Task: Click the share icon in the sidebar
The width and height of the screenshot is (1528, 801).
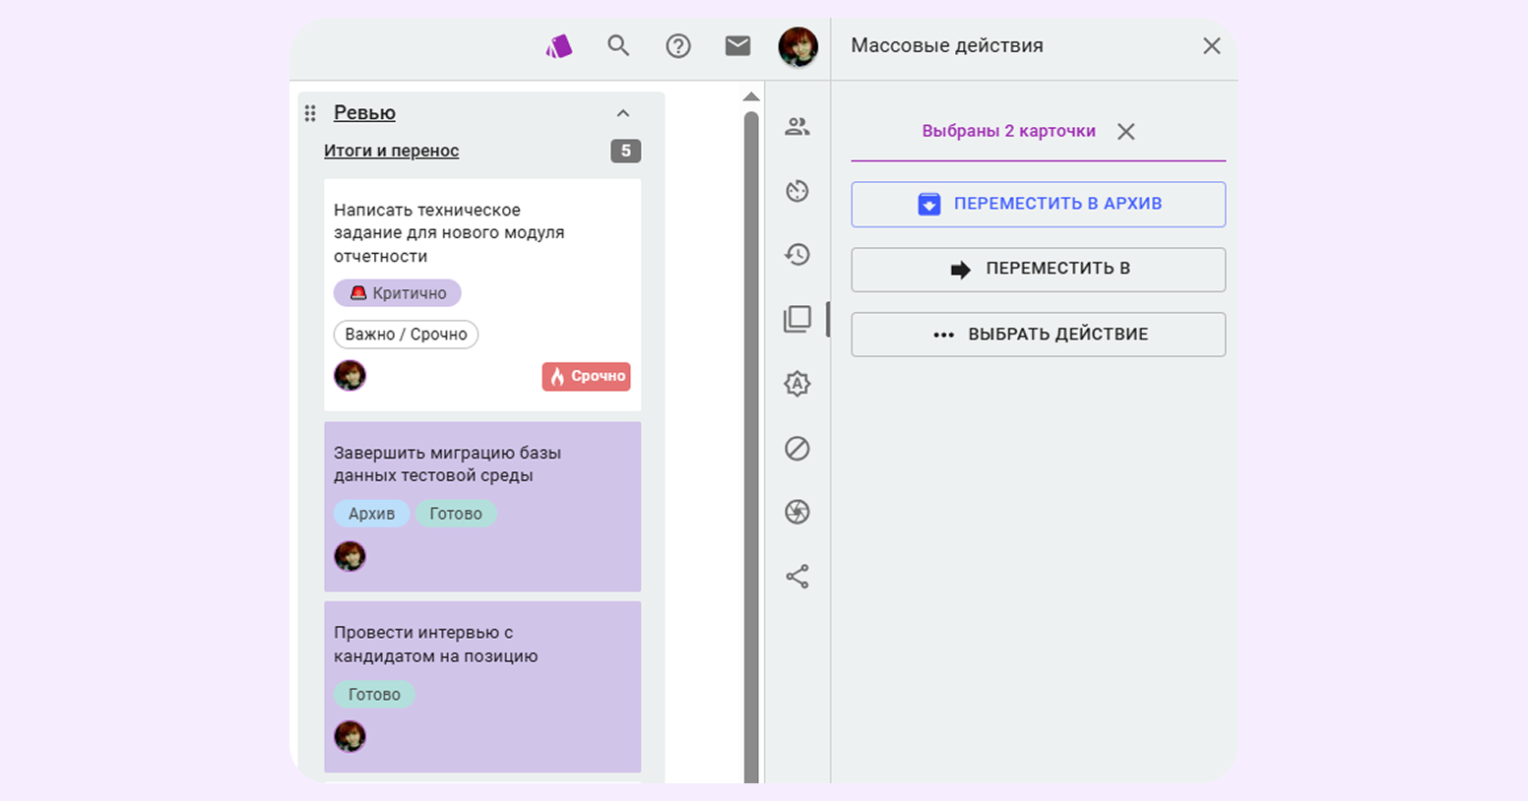Action: [x=797, y=577]
